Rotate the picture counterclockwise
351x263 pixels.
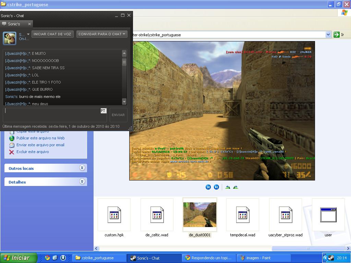pyautogui.click(x=235, y=187)
